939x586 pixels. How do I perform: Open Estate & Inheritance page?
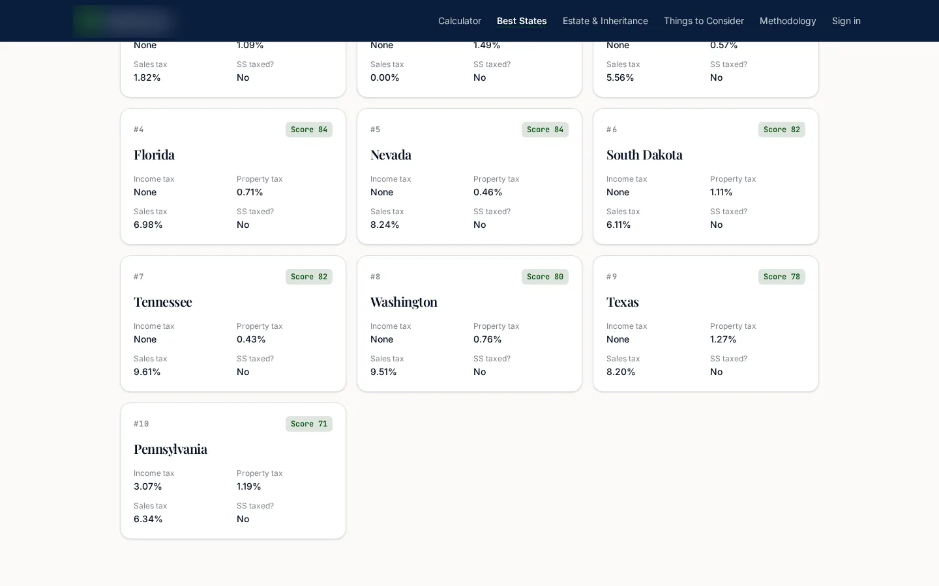click(605, 21)
